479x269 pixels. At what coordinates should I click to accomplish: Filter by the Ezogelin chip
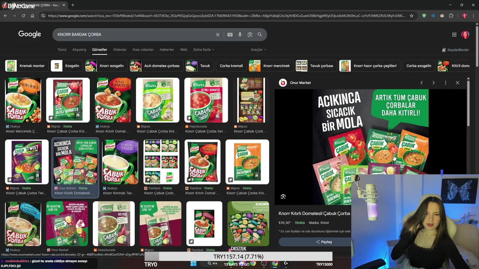click(67, 66)
